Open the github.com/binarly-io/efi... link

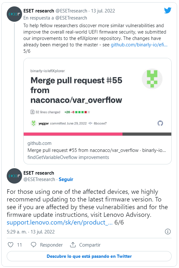[139, 45]
